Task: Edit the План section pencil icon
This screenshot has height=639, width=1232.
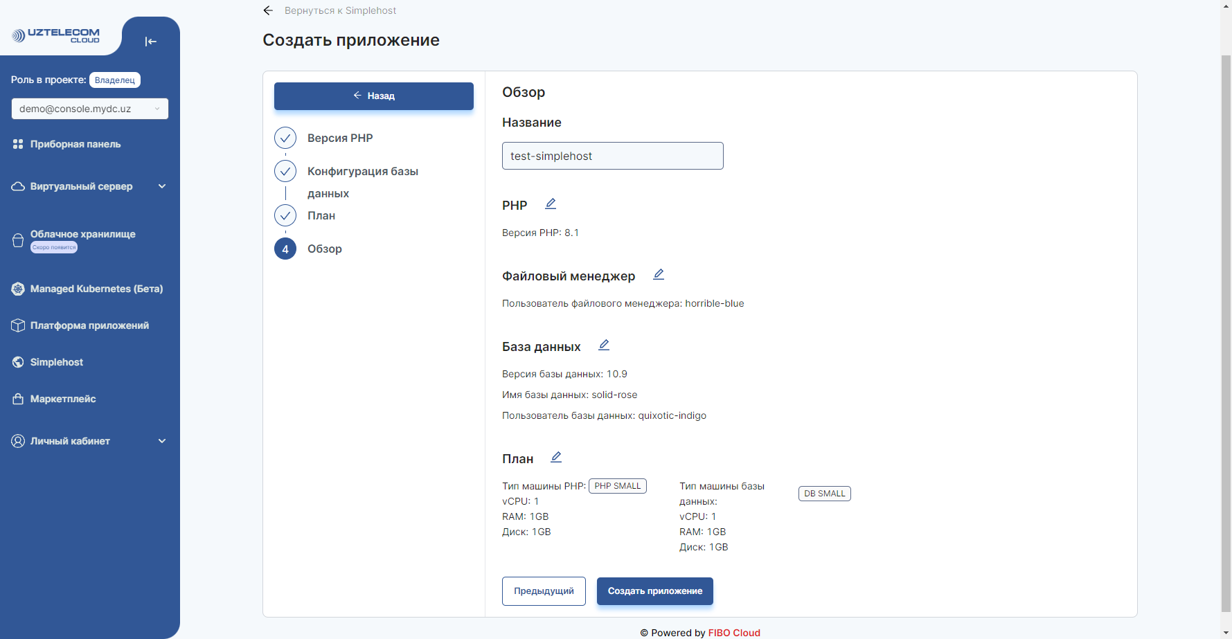Action: click(x=555, y=456)
